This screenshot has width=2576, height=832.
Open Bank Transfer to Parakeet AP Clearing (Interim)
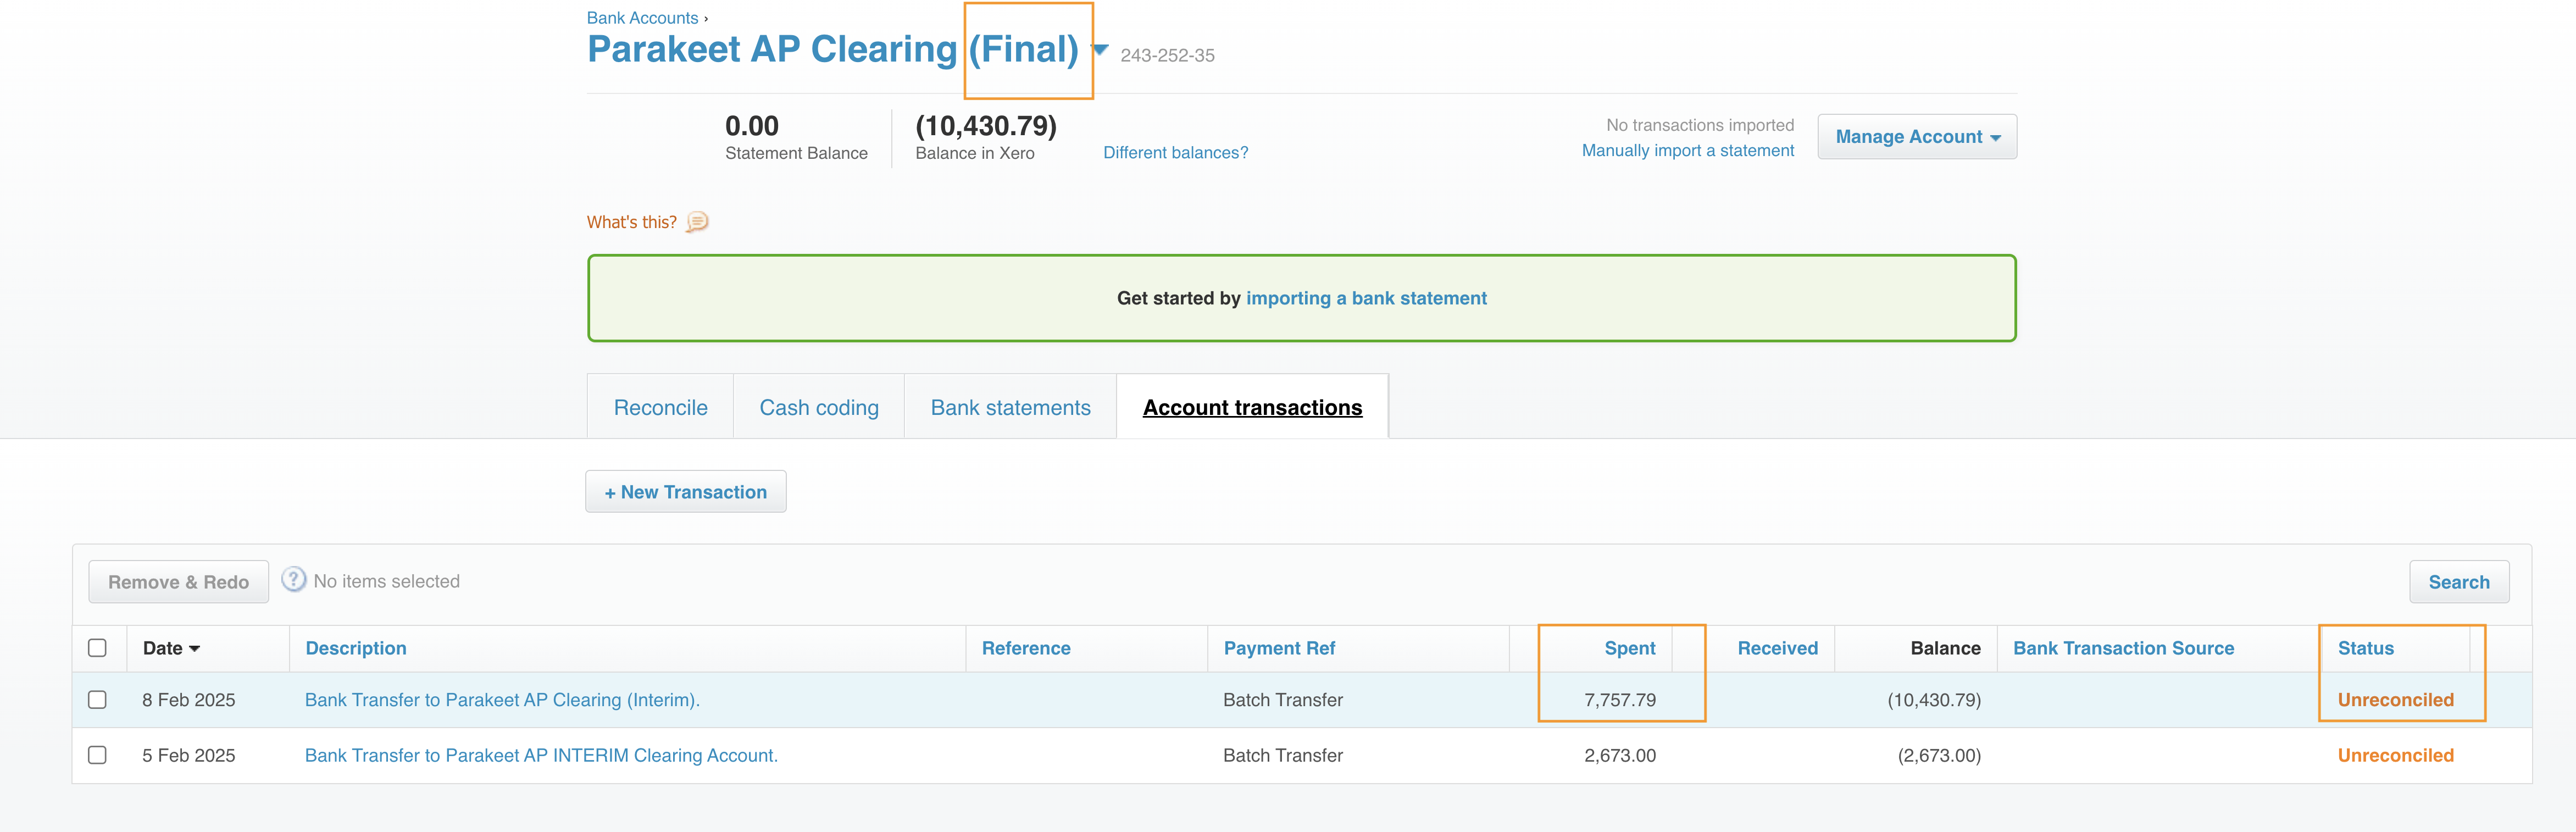pyautogui.click(x=502, y=700)
